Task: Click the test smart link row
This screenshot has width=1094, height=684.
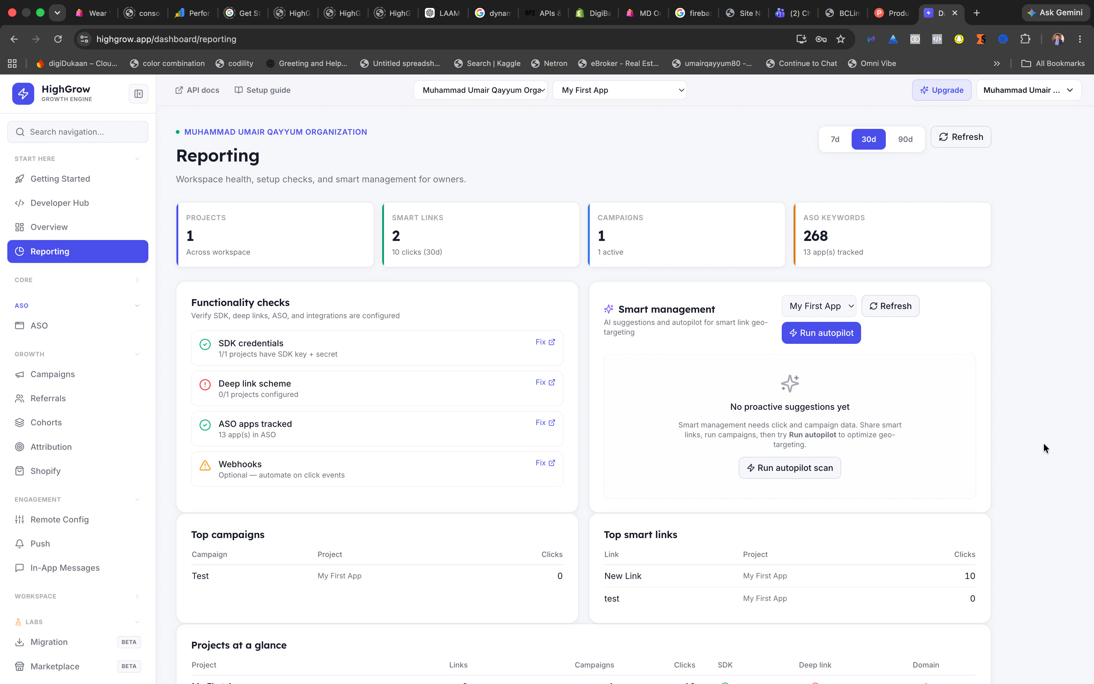Action: [790, 598]
